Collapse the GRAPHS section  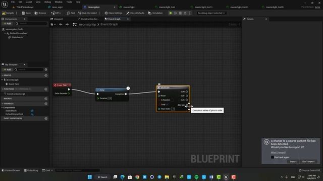coord(2,75)
